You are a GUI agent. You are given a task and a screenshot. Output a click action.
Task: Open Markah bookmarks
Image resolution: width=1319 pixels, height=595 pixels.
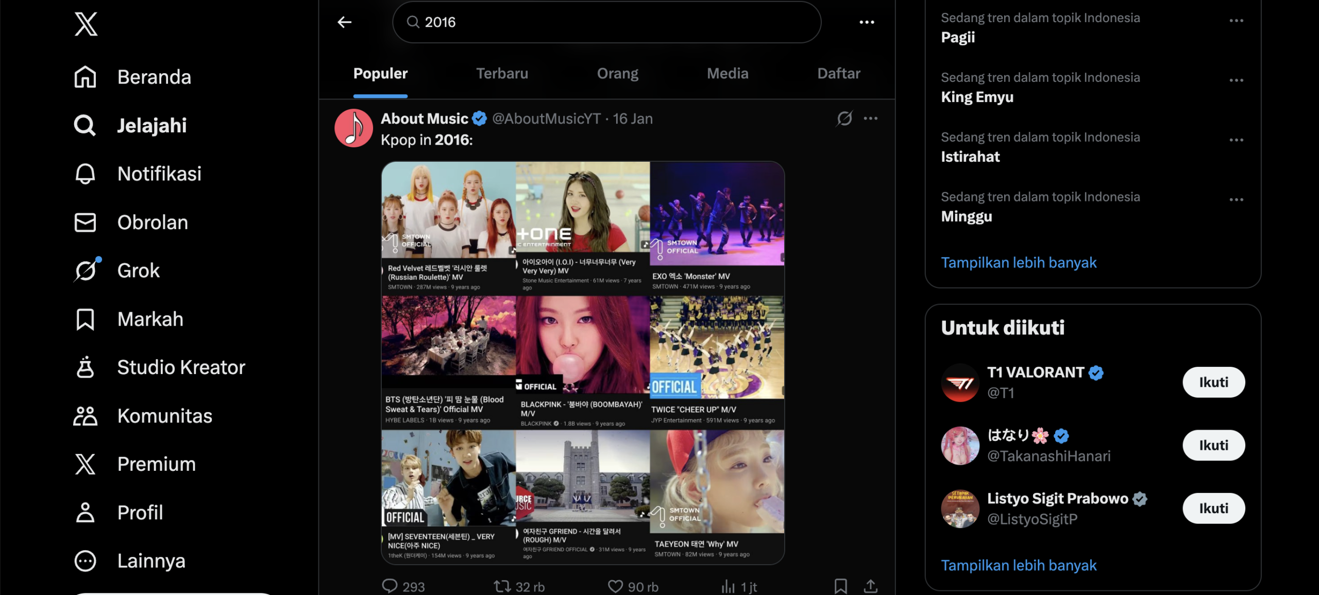point(128,319)
